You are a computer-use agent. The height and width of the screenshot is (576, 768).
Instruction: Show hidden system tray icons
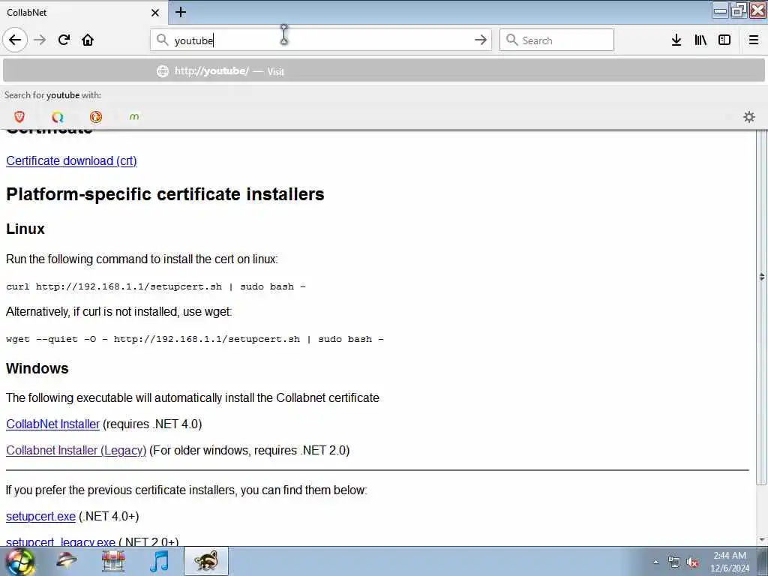[x=655, y=562]
